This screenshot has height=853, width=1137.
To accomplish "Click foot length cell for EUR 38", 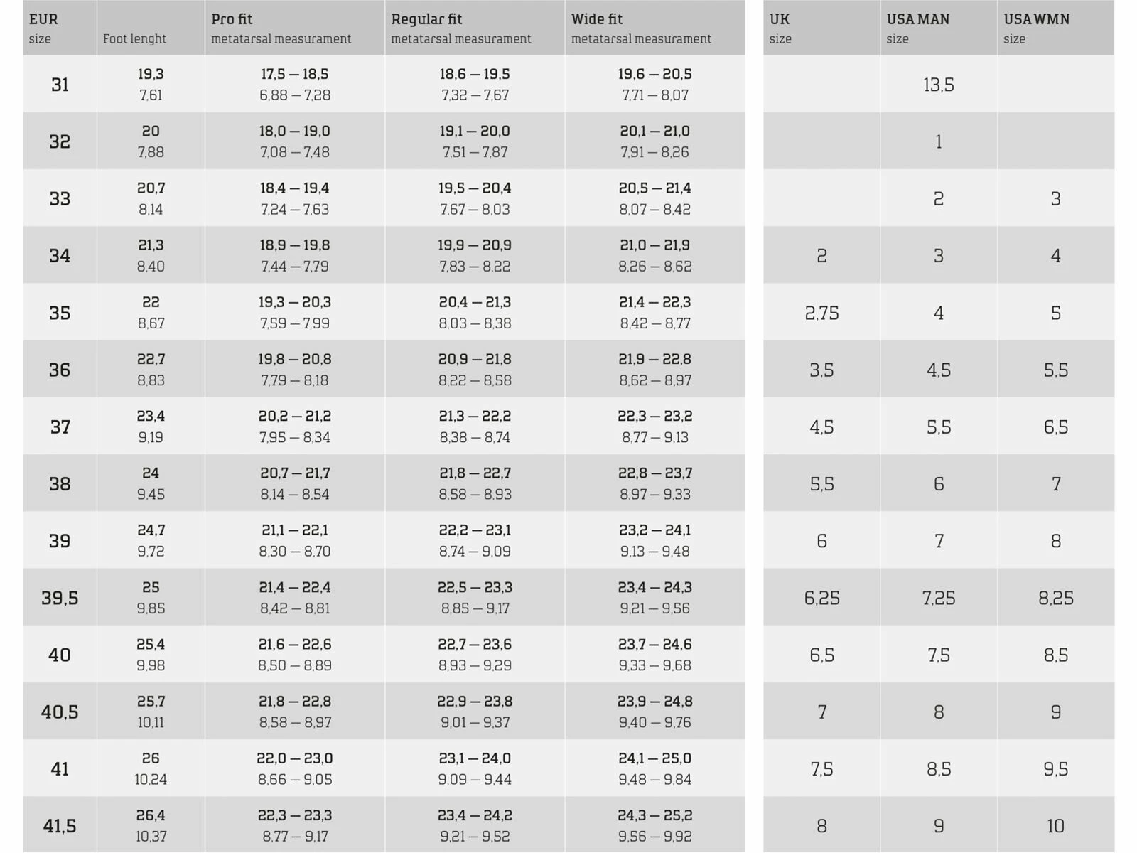I will (151, 483).
